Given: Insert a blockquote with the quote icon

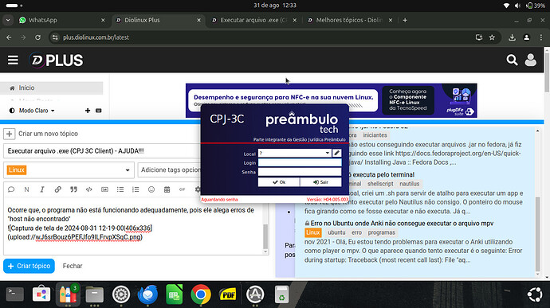Looking at the screenshot, I should [73, 189].
